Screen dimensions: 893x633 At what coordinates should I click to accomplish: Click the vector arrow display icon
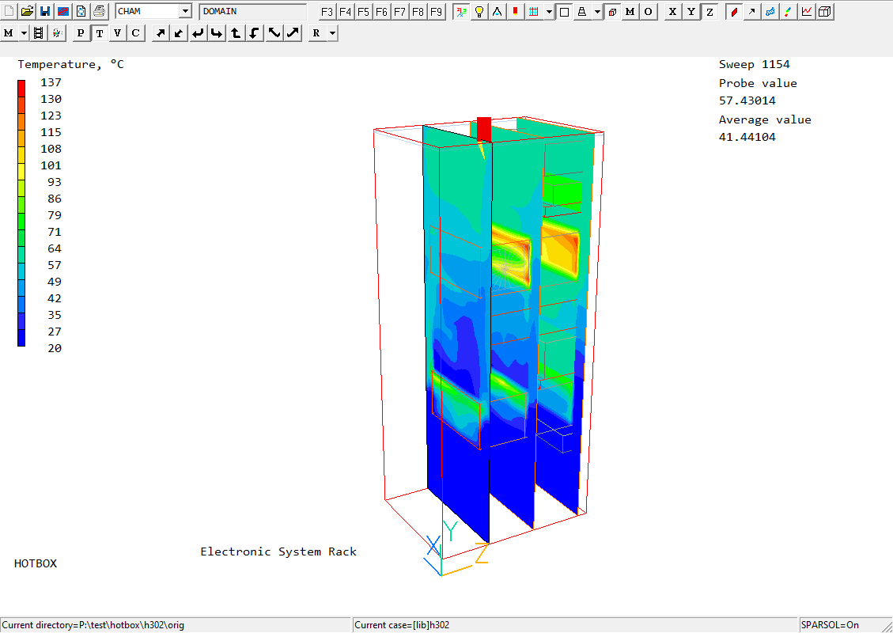(x=751, y=11)
